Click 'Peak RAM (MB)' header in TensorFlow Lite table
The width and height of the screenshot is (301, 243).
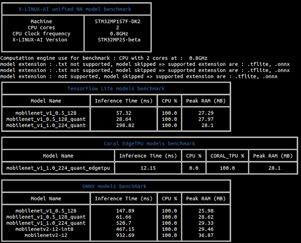coord(206,101)
